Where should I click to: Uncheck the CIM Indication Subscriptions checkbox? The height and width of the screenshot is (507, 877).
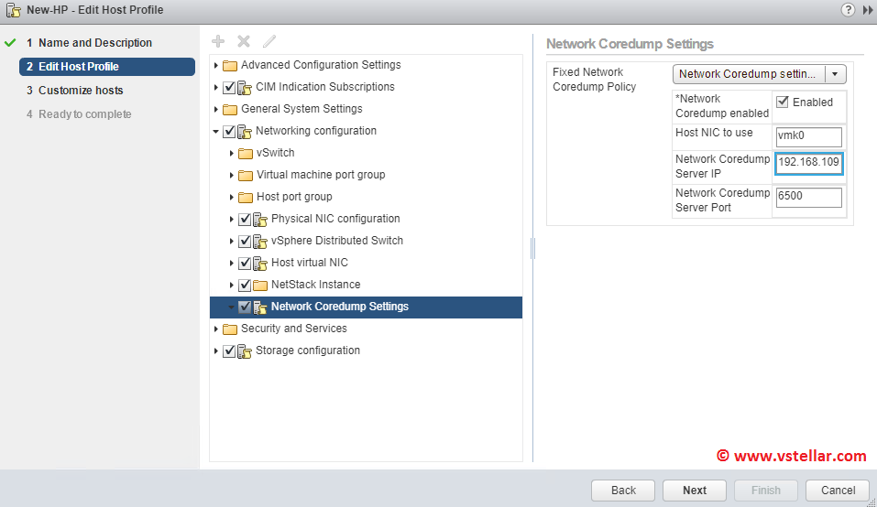pos(229,87)
